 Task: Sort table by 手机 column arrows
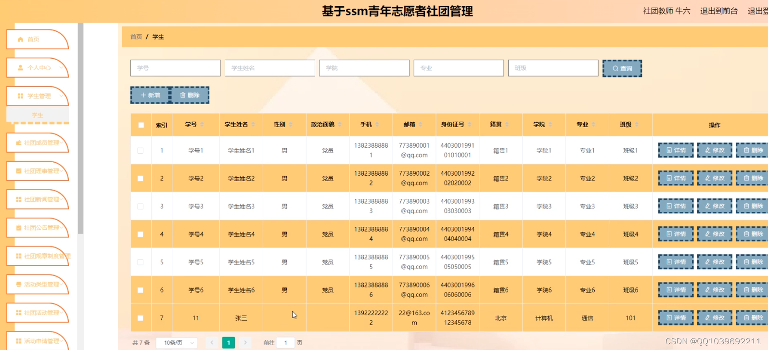pyautogui.click(x=377, y=125)
